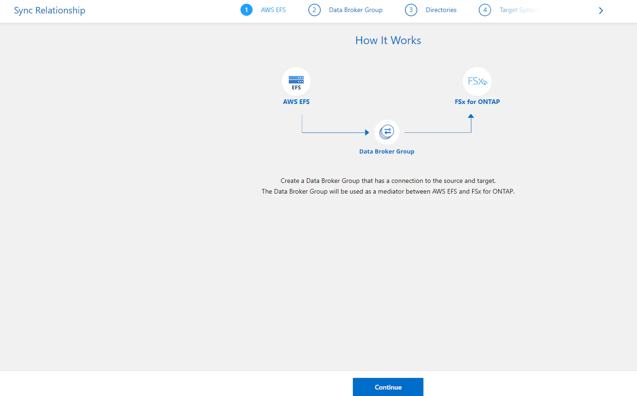The image size is (637, 396).
Task: Click the step 2 circle number
Action: [x=314, y=10]
